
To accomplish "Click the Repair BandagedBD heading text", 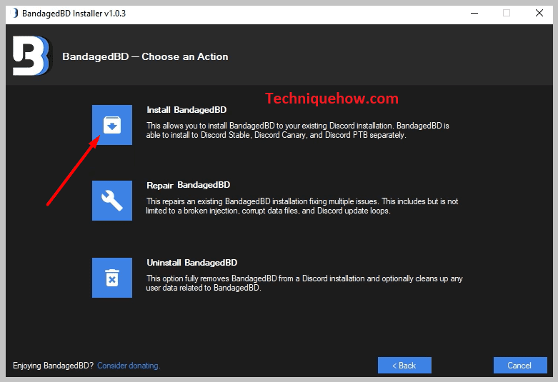I will point(188,186).
